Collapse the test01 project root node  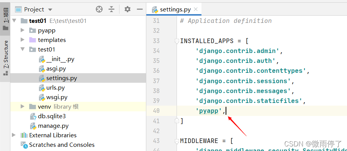click(x=15, y=21)
